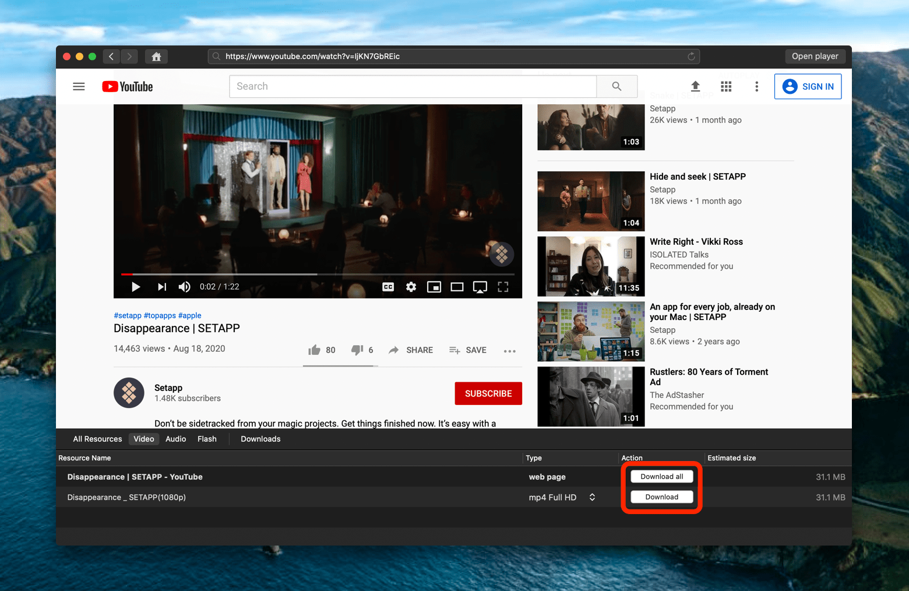Open the YouTube vertical dots settings menu

(756, 87)
